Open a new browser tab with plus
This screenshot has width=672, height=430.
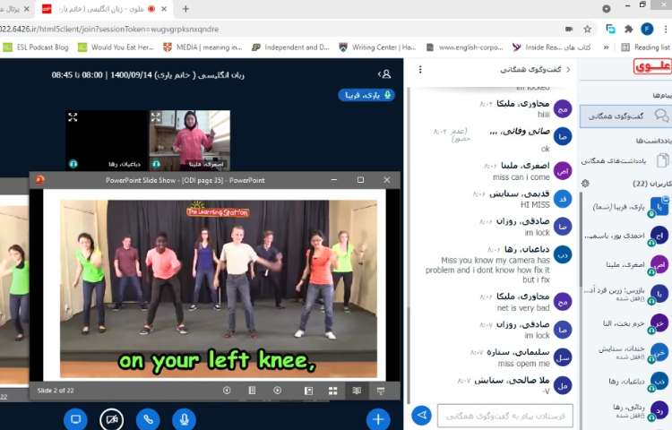185,9
